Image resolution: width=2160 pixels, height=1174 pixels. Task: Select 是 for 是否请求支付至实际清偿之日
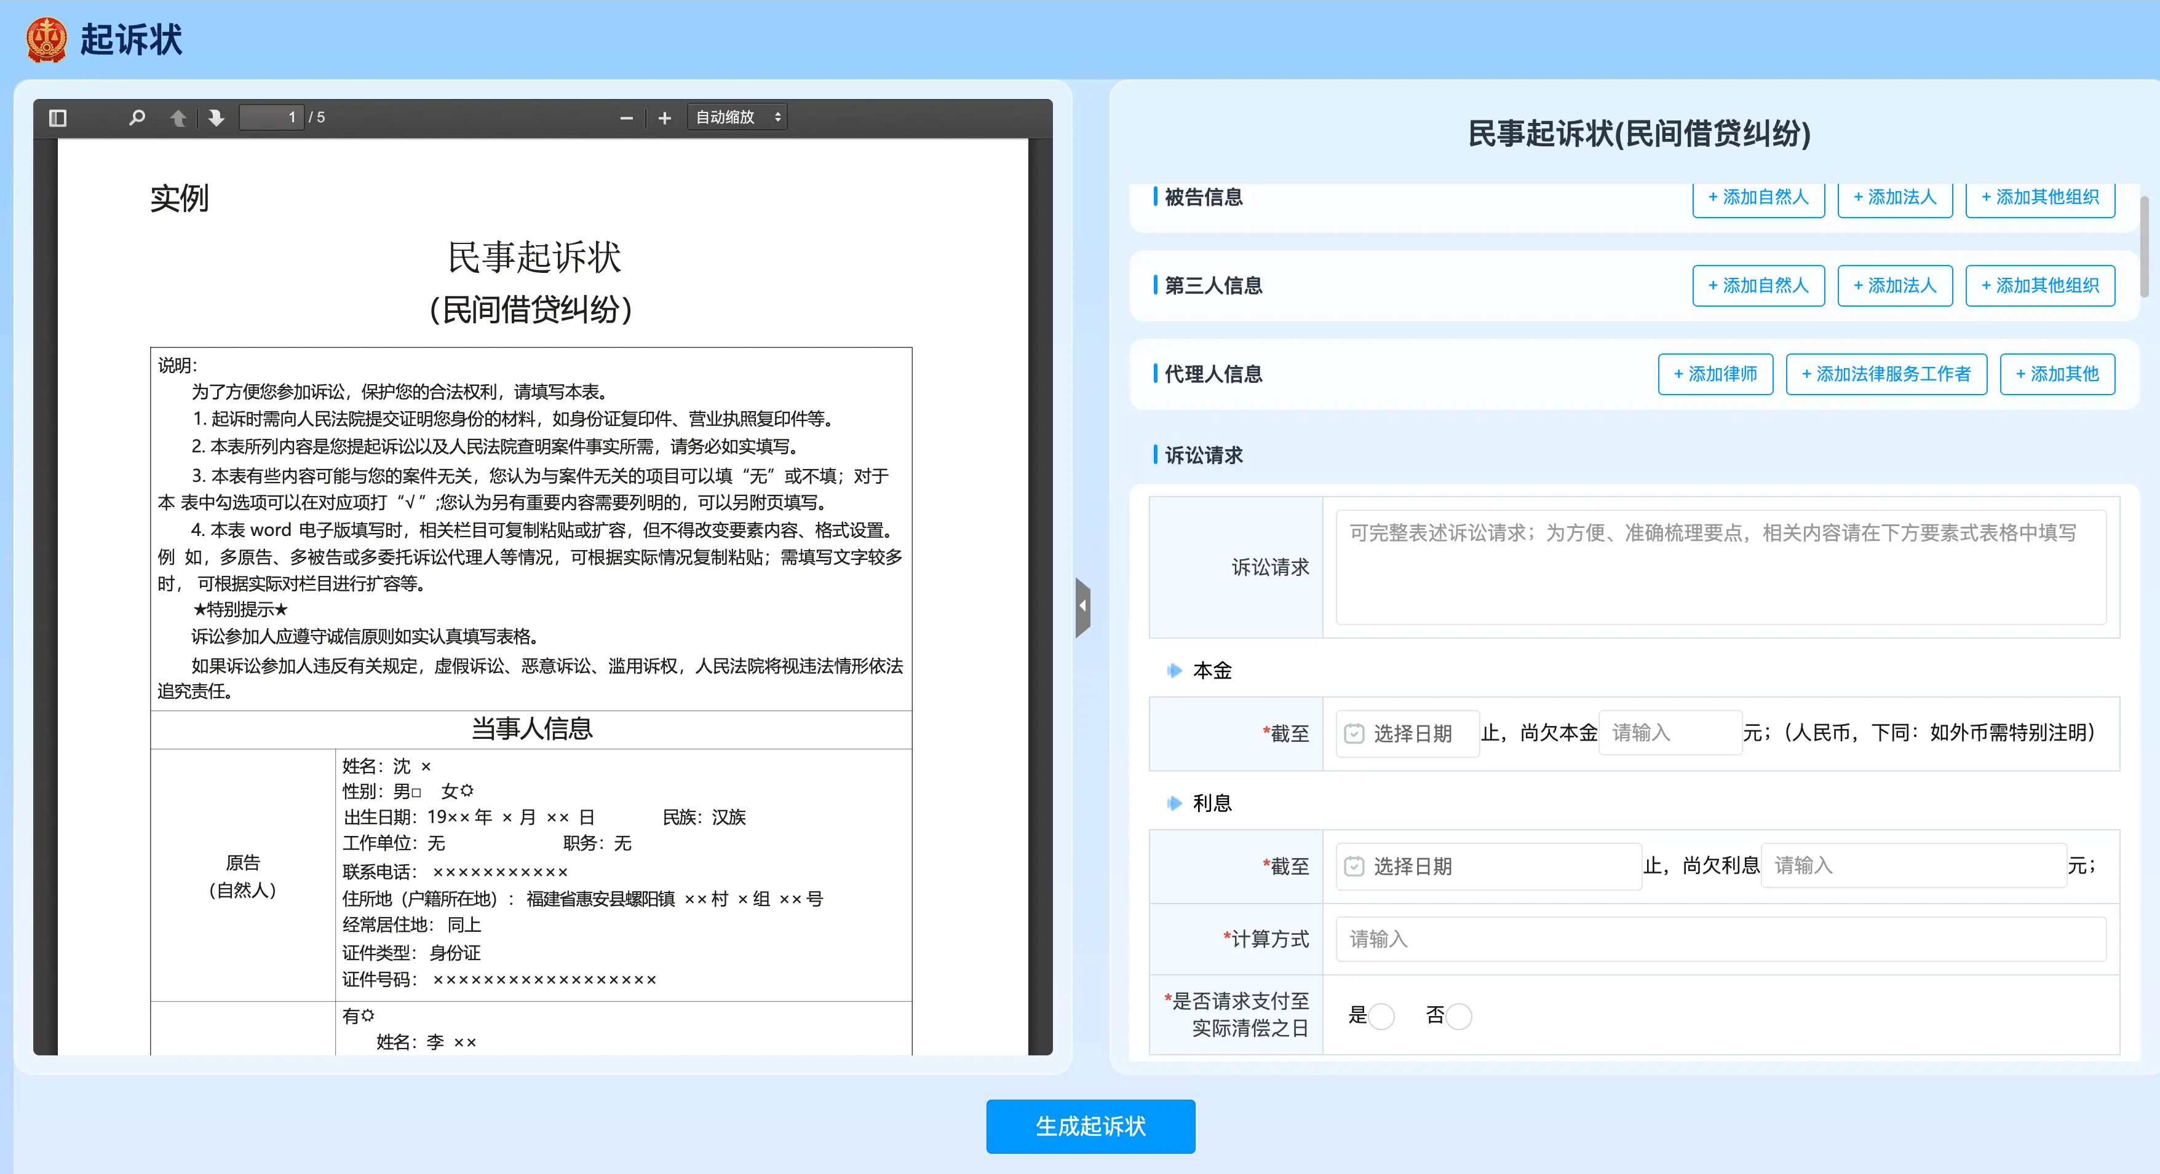[1381, 1017]
